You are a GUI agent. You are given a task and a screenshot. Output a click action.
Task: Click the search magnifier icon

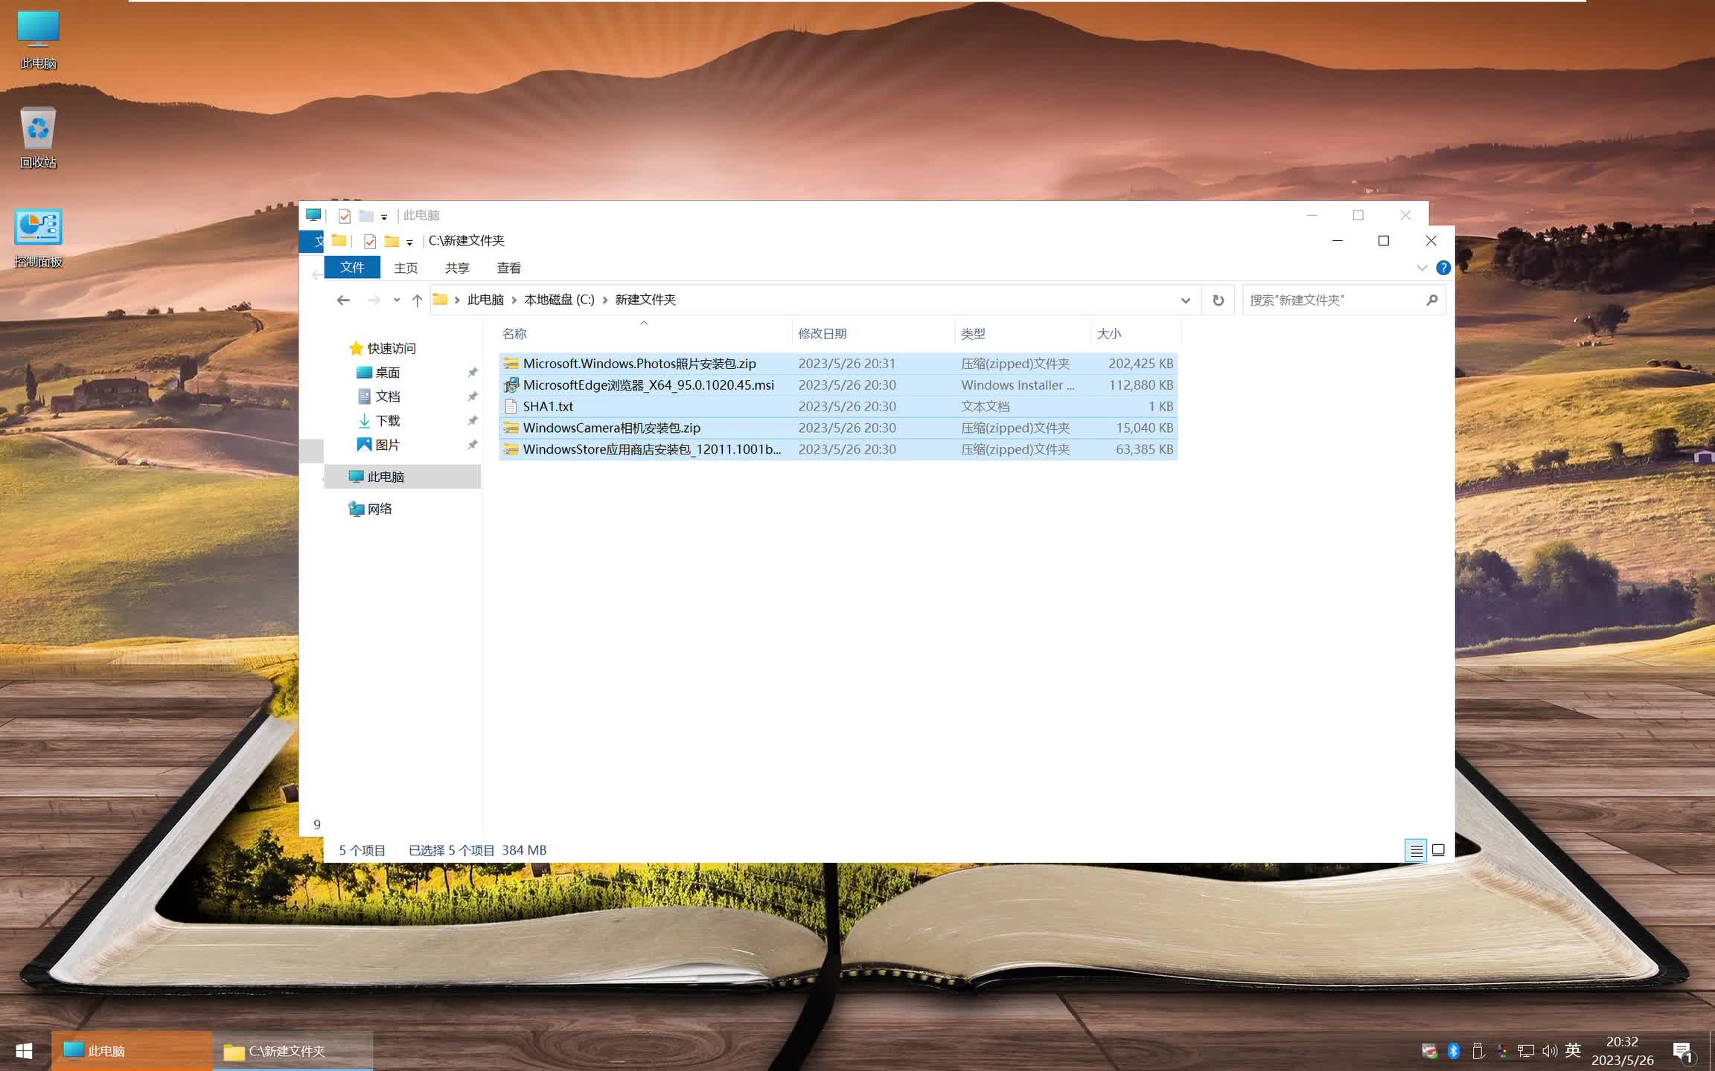click(x=1431, y=300)
